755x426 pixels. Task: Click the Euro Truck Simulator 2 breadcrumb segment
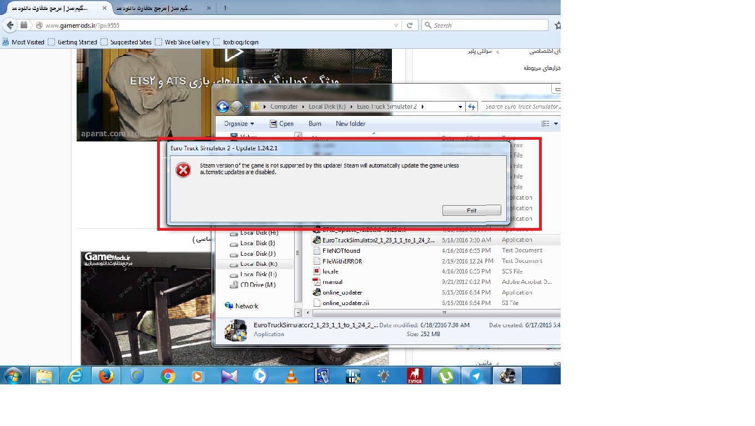[x=386, y=106]
